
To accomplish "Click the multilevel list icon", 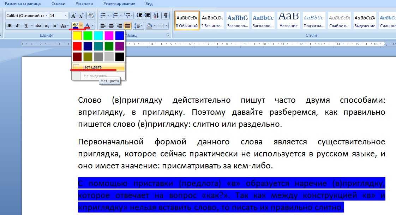I will pos(127,16).
